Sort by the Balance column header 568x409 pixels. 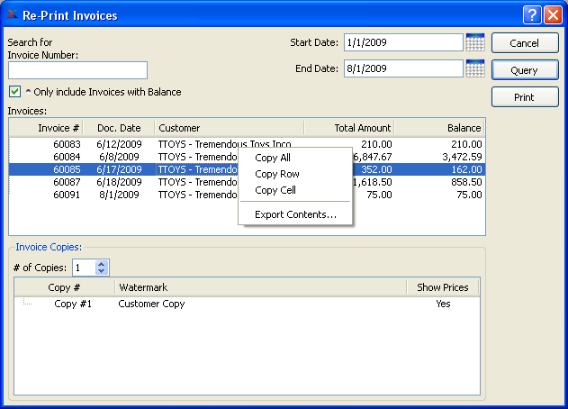coord(439,128)
